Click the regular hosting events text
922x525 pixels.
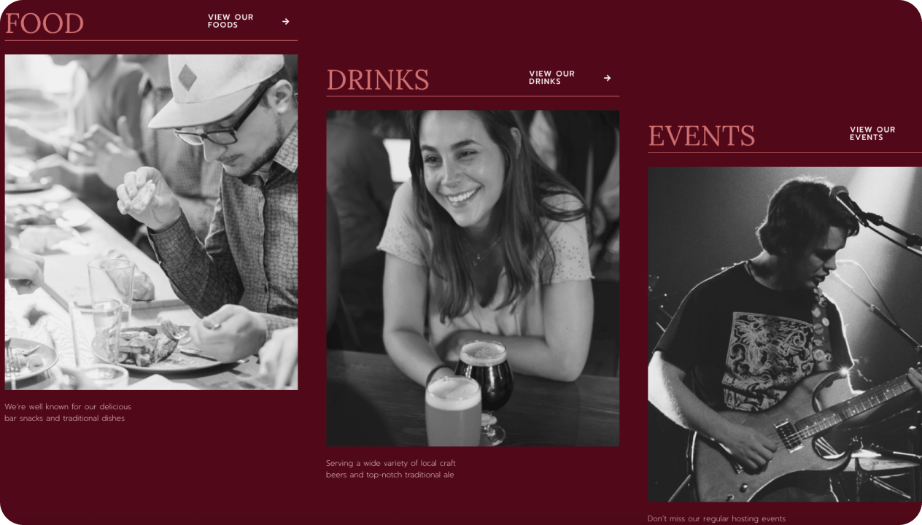click(716, 518)
